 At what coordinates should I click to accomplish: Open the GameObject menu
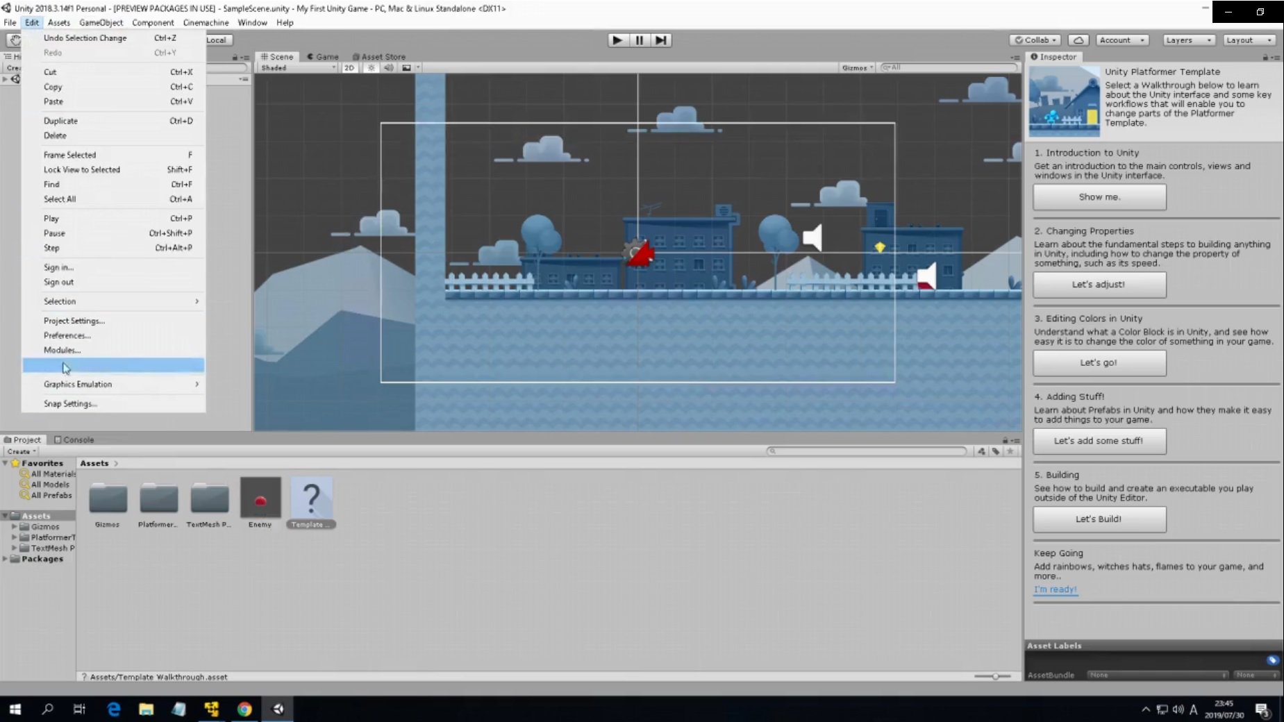point(101,22)
